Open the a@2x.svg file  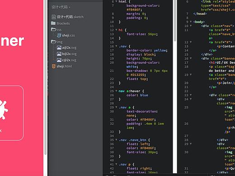pyautogui.click(x=69, y=48)
